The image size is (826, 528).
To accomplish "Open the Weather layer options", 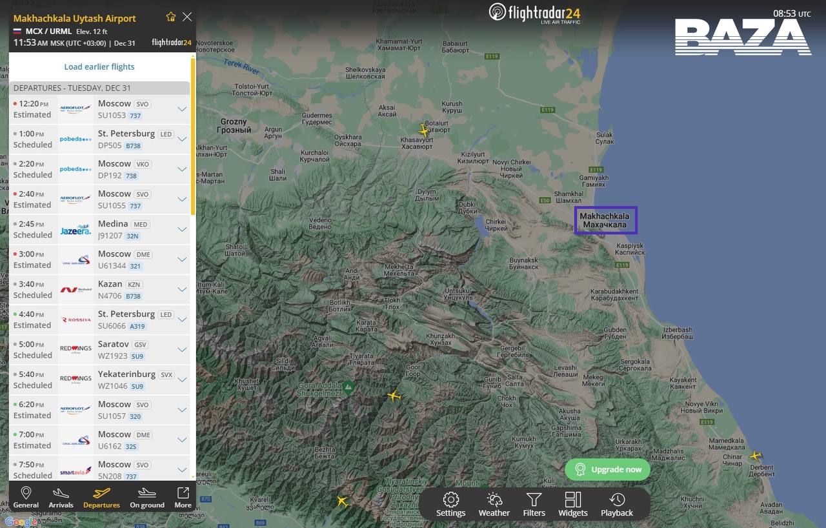I will (494, 504).
